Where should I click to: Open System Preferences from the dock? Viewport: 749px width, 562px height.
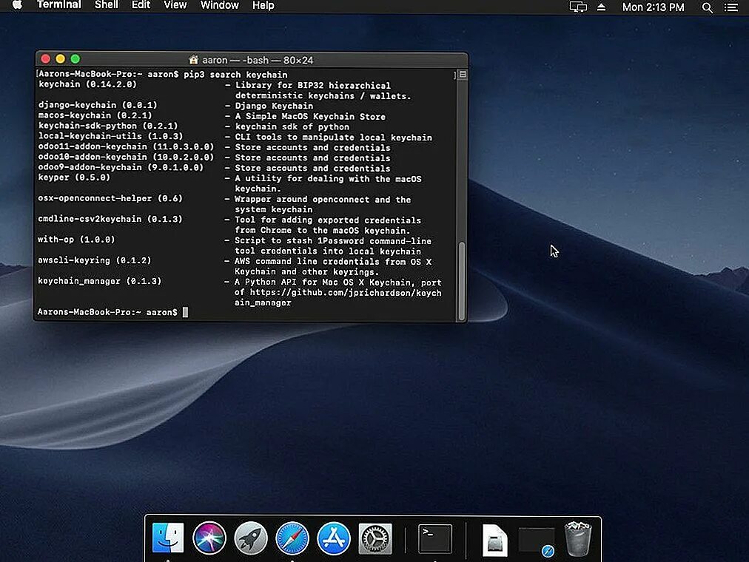(374, 538)
